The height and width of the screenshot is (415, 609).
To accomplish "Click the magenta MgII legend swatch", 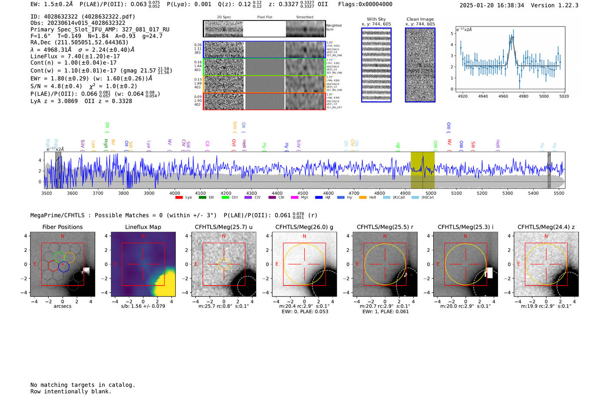I will click(295, 198).
